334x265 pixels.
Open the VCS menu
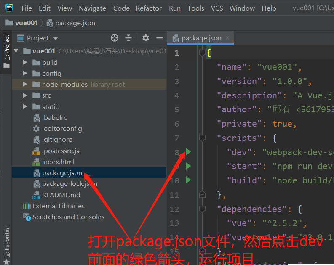(217, 8)
